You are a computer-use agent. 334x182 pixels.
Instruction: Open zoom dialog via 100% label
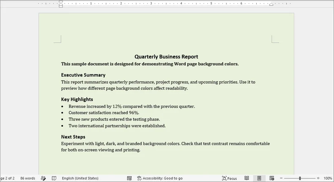tap(328, 178)
